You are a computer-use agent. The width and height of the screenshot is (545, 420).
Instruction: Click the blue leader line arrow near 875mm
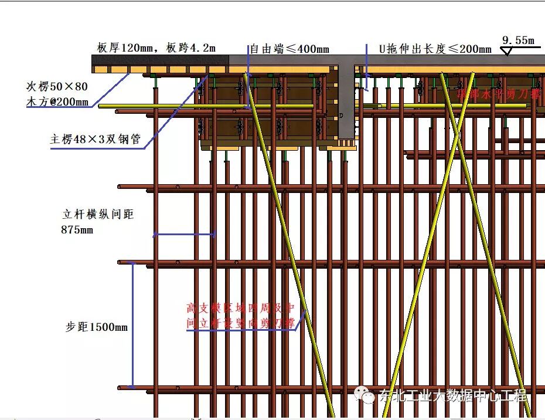[154, 235]
